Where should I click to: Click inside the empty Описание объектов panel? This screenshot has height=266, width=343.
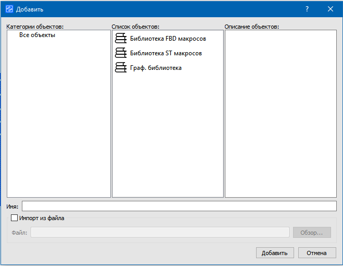(x=281, y=115)
